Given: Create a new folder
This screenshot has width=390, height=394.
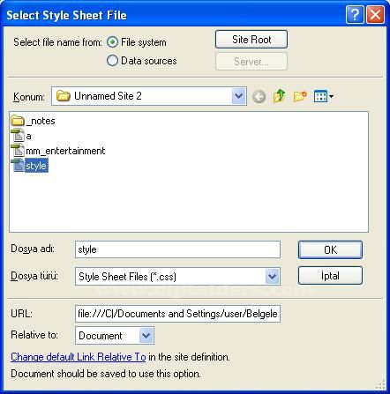Looking at the screenshot, I should pyautogui.click(x=300, y=96).
